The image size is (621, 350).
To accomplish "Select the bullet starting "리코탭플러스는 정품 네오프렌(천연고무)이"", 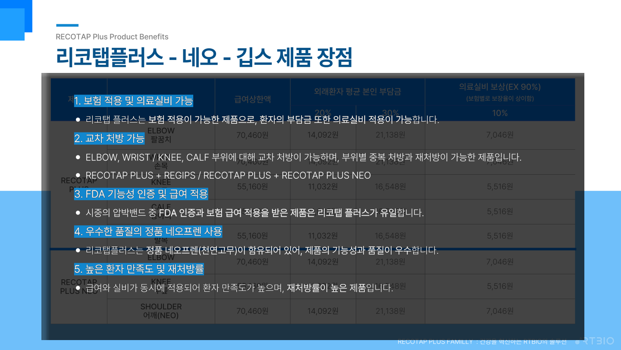I will pos(257,250).
